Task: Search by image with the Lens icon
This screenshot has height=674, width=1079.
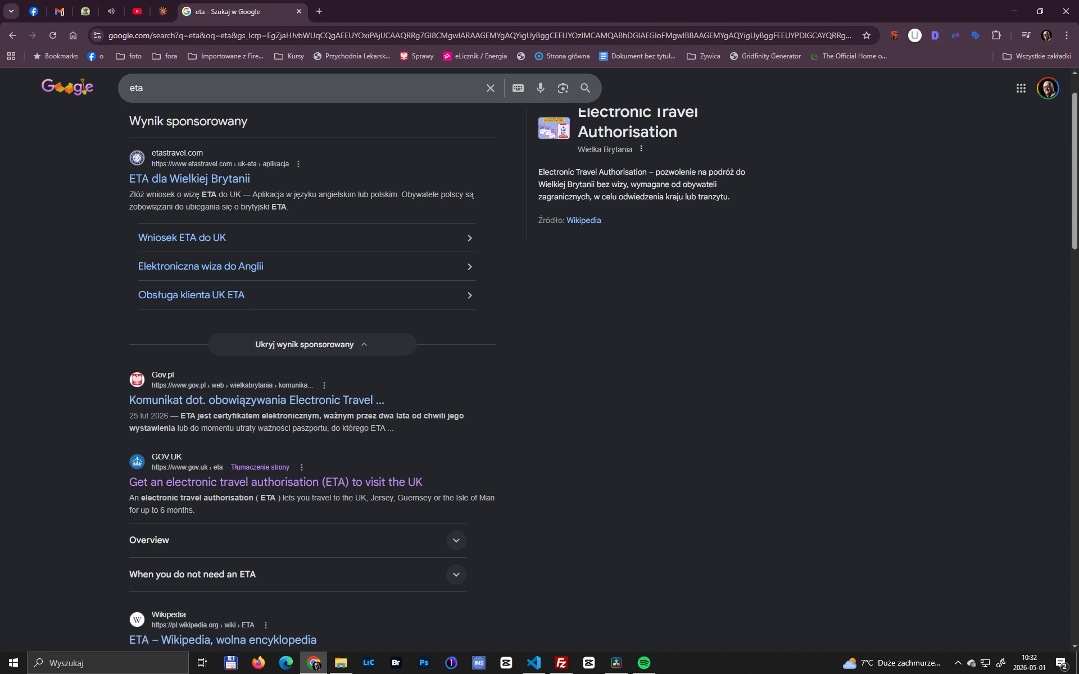Action: (563, 88)
